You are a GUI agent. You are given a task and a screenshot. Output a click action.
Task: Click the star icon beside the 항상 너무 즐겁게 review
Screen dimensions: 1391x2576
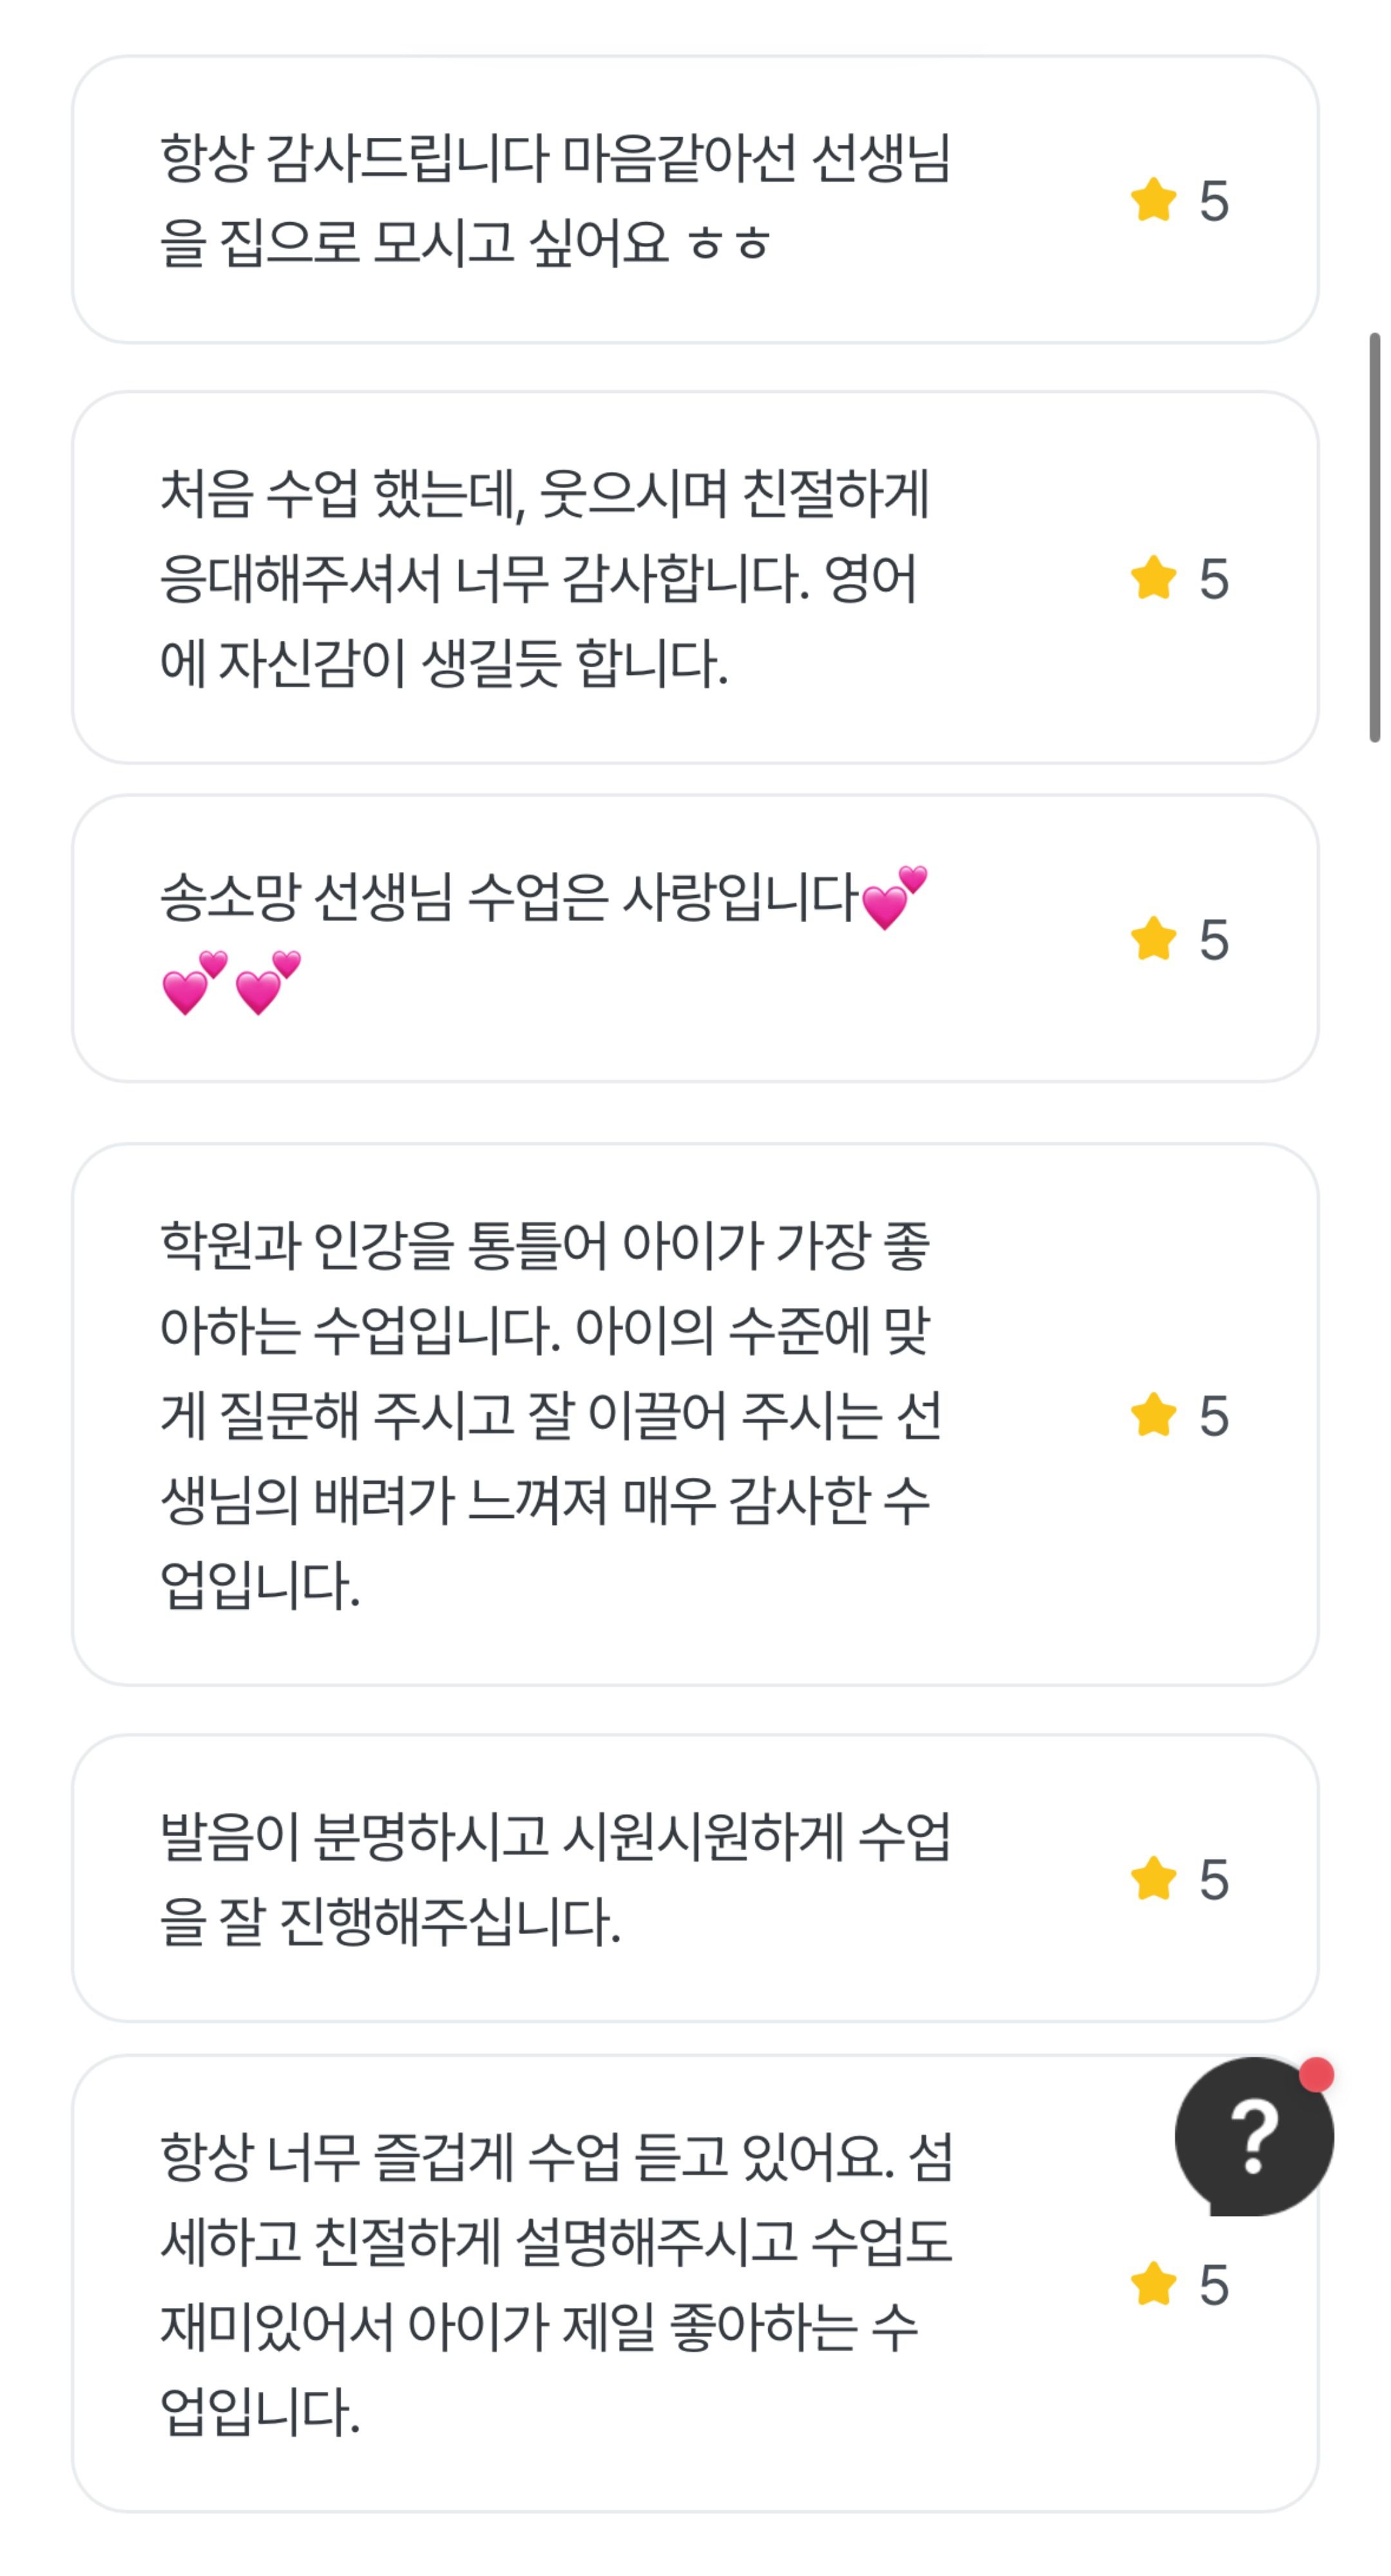[1153, 2284]
